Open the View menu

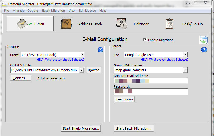[72, 11]
